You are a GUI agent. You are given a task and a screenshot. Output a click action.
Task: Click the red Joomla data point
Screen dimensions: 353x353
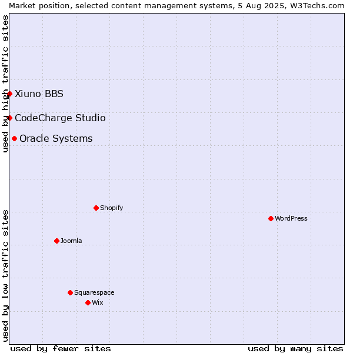[x=56, y=241]
